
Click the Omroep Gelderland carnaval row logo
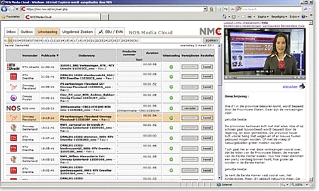(x=13, y=127)
